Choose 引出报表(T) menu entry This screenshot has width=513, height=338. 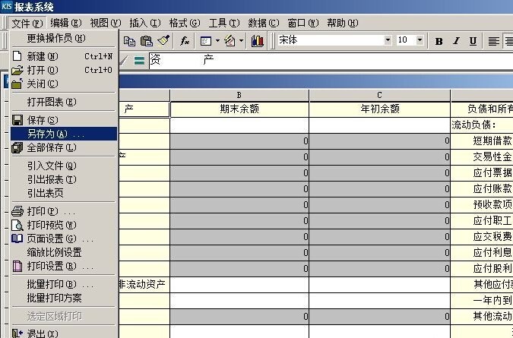click(x=64, y=179)
